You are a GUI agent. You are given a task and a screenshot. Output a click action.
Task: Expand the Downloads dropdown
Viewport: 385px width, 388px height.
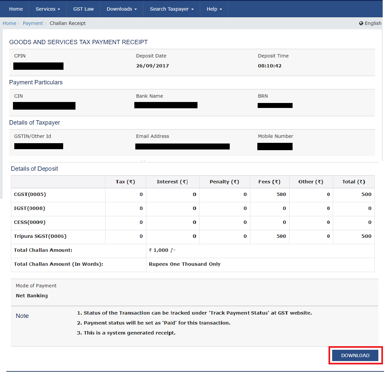pos(121,9)
